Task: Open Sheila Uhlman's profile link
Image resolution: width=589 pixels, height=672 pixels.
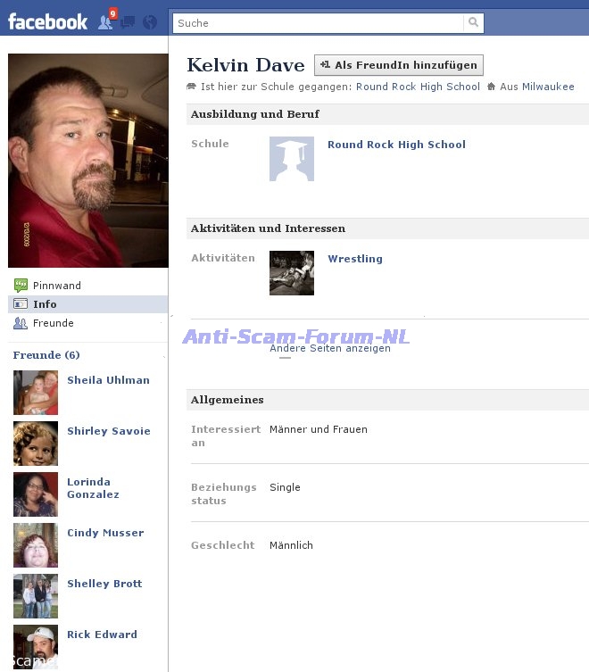Action: point(109,380)
